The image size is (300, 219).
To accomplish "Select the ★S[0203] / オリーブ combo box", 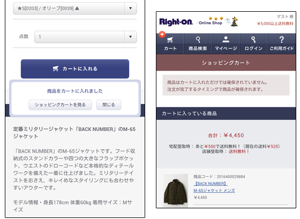I will point(75,8).
